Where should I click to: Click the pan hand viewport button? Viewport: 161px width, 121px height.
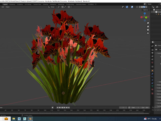(148, 27)
